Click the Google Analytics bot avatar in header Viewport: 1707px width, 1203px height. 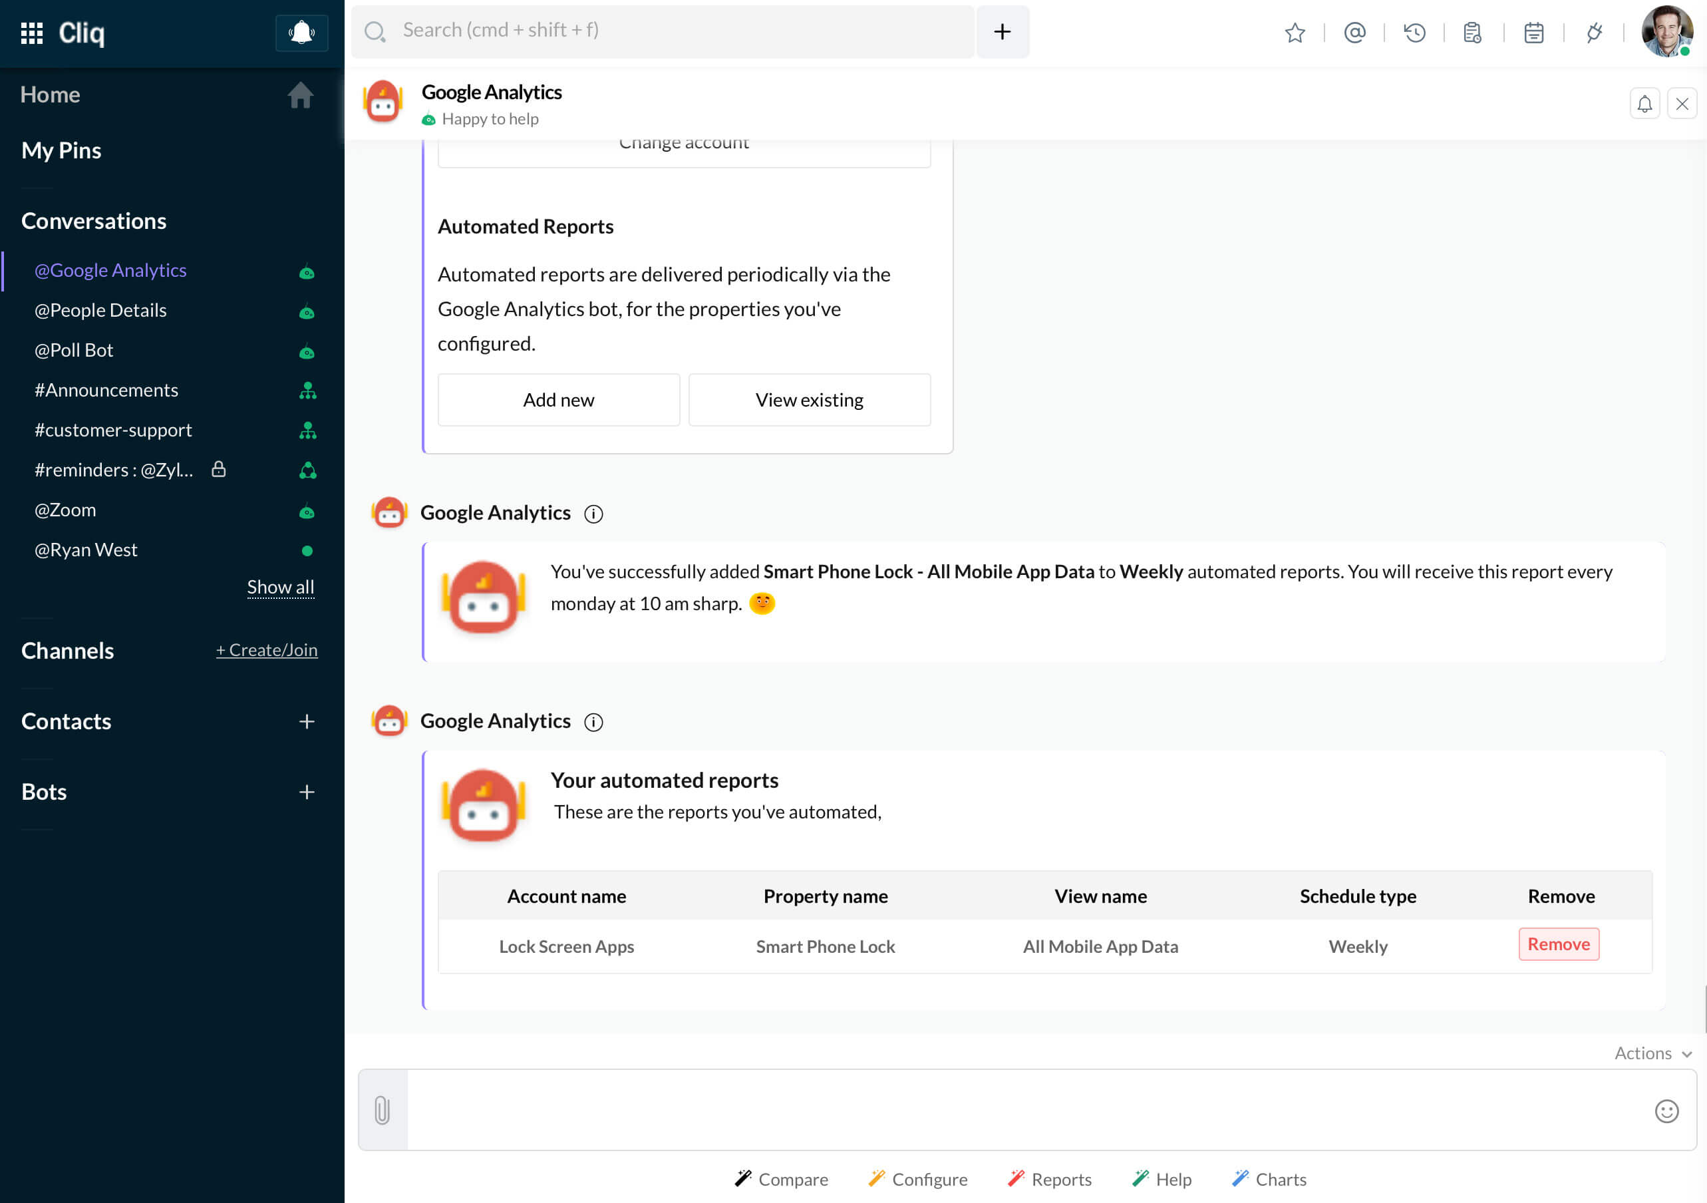click(383, 102)
